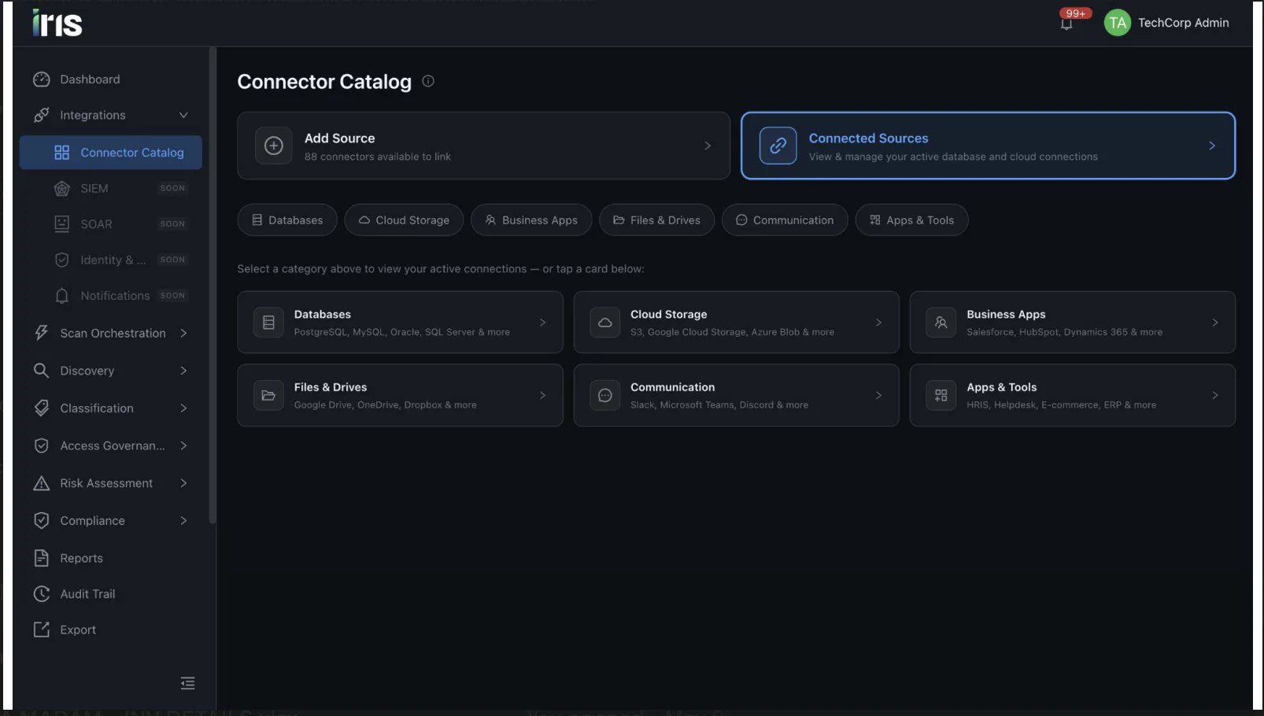Click the Business Apps card people icon
The width and height of the screenshot is (1264, 716).
coord(941,323)
